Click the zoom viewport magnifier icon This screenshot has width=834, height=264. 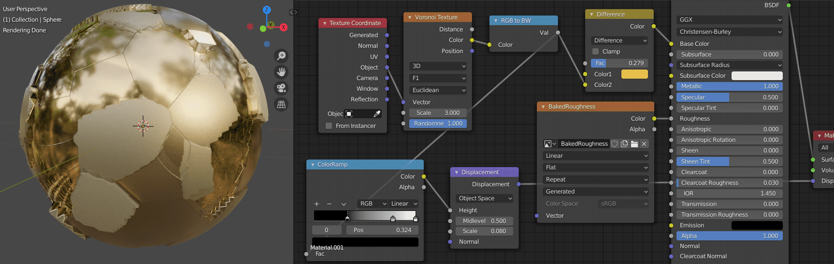pyautogui.click(x=281, y=56)
